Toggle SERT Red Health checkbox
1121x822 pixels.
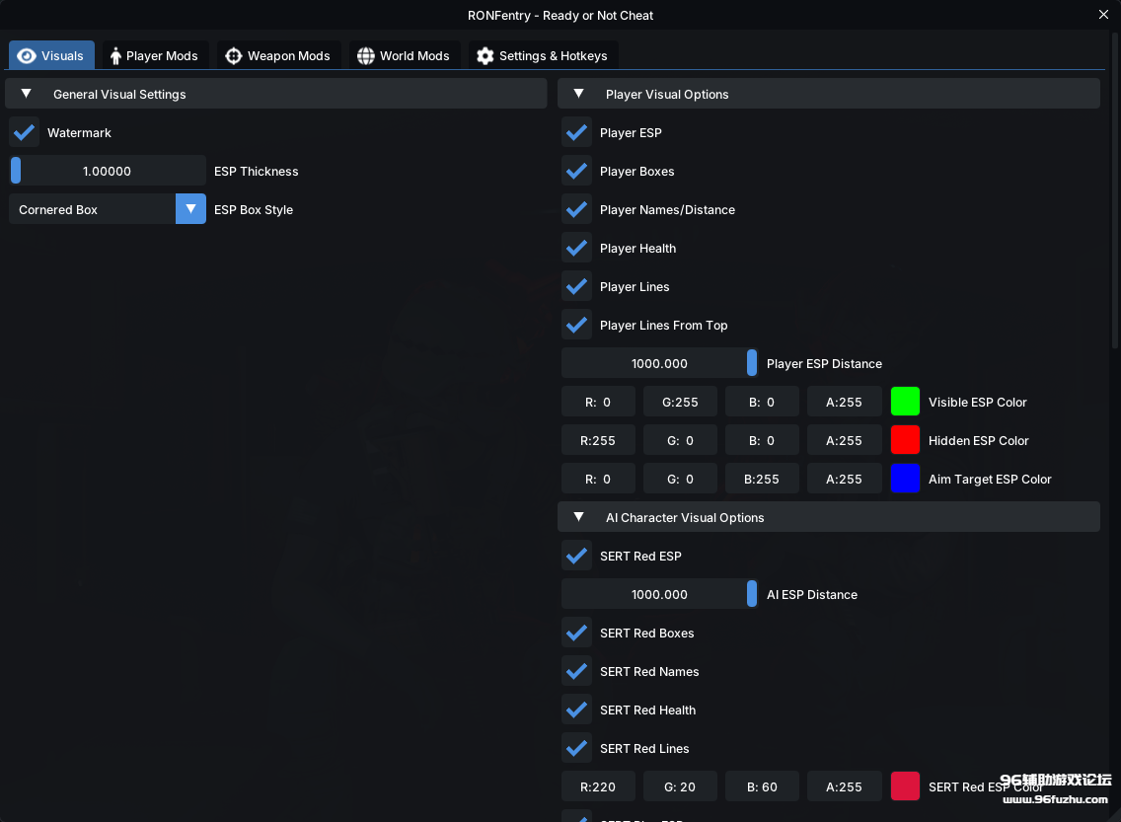click(x=577, y=710)
